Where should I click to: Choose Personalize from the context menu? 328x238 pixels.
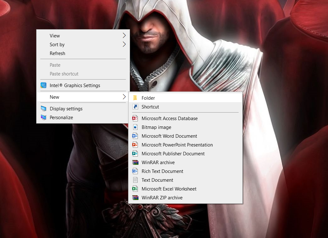click(x=83, y=118)
